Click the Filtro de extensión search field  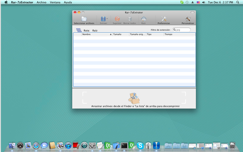(x=183, y=30)
